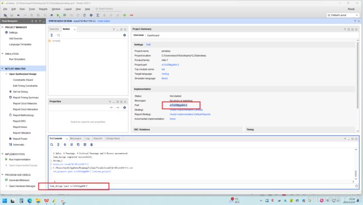This screenshot has height=205, width=363.
Task: Click the clipboard toolbar icon
Action: point(84,15)
